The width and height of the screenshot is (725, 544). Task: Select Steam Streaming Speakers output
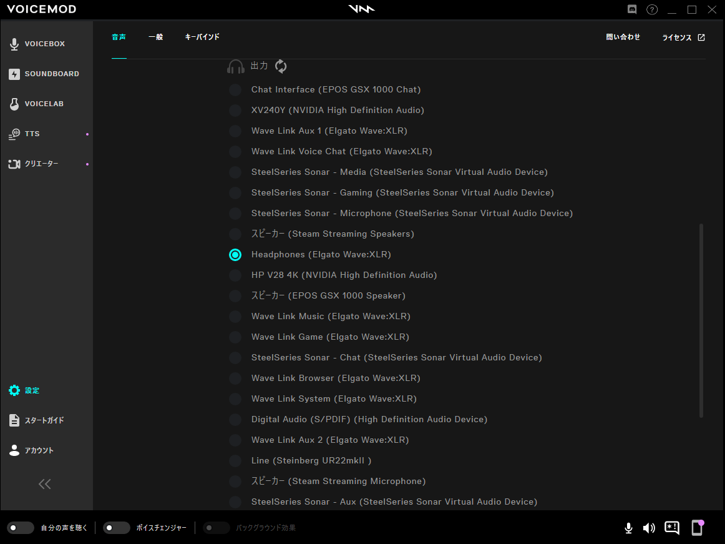[235, 234]
